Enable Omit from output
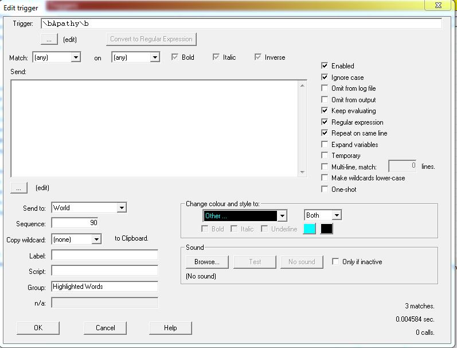Image resolution: width=457 pixels, height=348 pixels. (x=325, y=99)
